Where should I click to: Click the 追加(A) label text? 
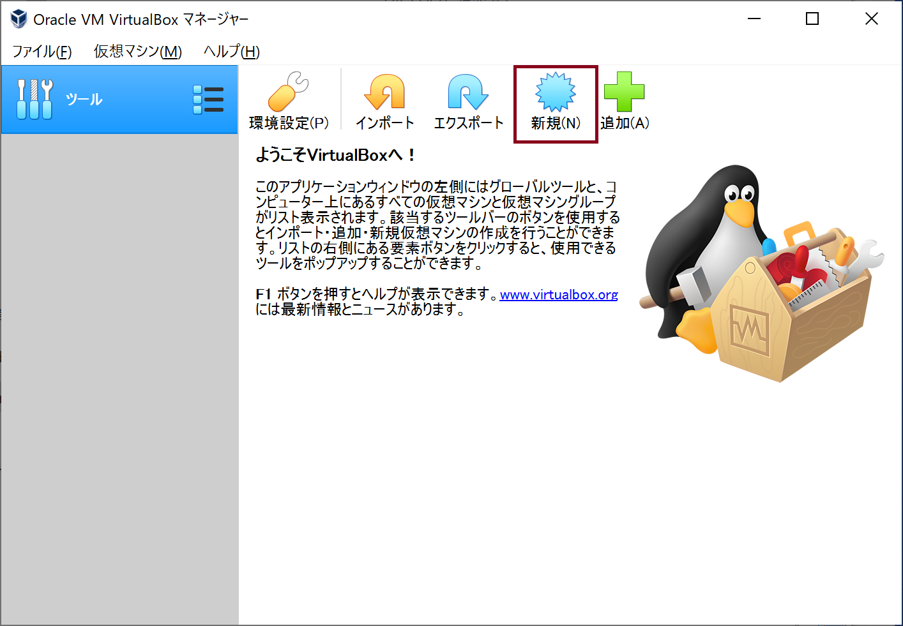625,123
